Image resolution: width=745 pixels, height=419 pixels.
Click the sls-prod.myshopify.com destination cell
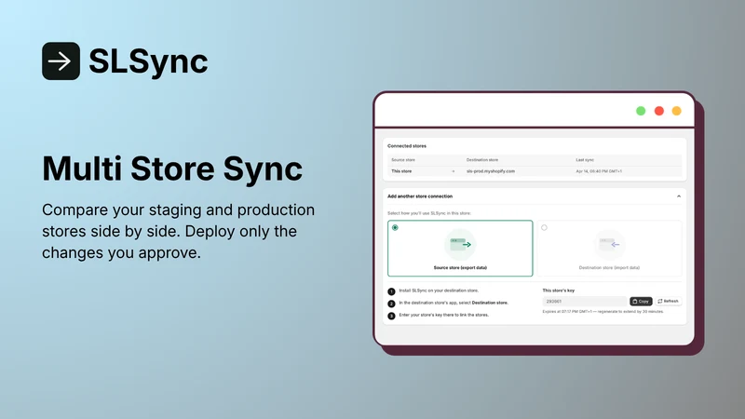coord(491,171)
